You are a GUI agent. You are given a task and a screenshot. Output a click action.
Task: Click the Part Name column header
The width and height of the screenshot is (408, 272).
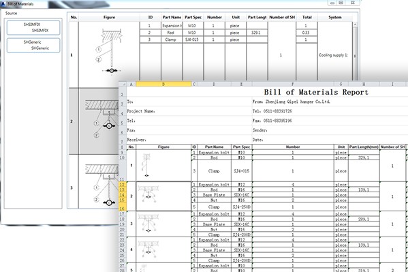pos(172,17)
